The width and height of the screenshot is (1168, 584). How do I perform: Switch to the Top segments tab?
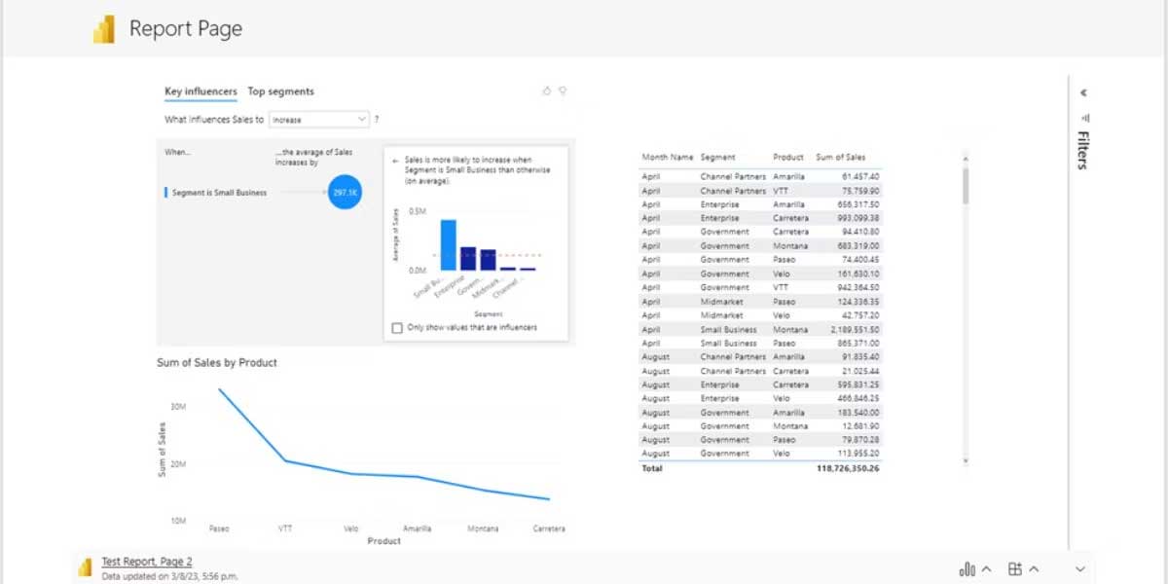[280, 91]
